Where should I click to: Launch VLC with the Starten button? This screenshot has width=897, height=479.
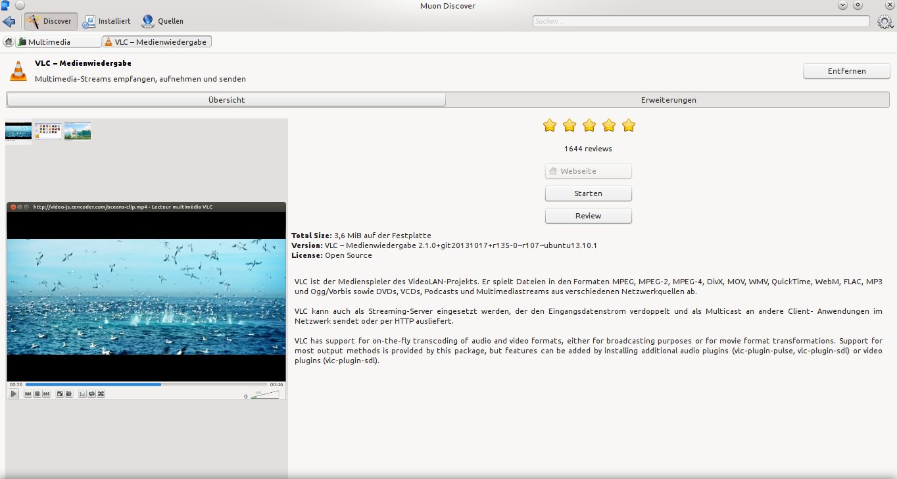pyautogui.click(x=589, y=193)
